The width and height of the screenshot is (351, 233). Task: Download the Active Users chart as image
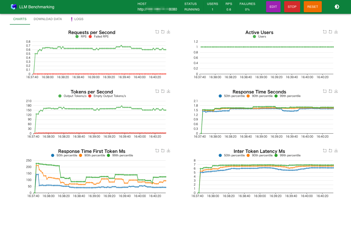(336, 32)
